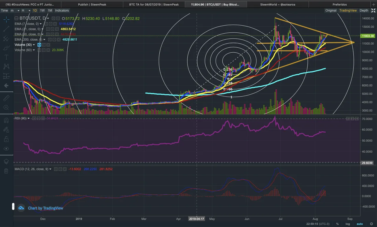Open the object tree layers icon
Screen dimensions: 377x227
click(x=6, y=161)
